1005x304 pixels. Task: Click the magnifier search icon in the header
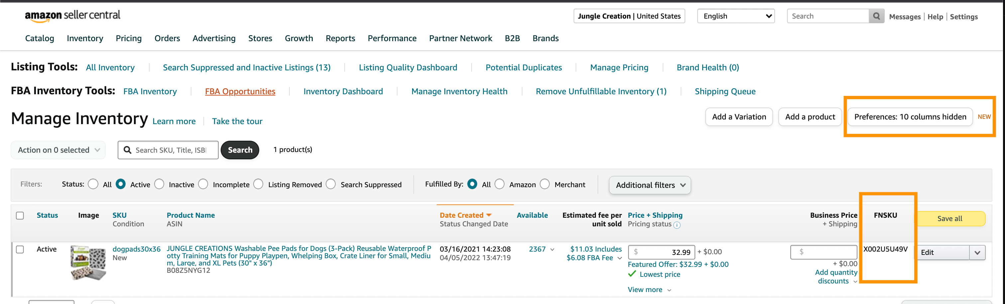[x=876, y=16]
